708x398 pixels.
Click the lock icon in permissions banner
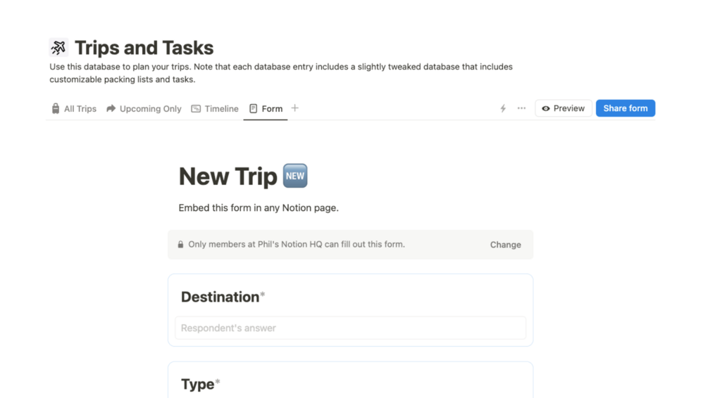[x=180, y=245]
